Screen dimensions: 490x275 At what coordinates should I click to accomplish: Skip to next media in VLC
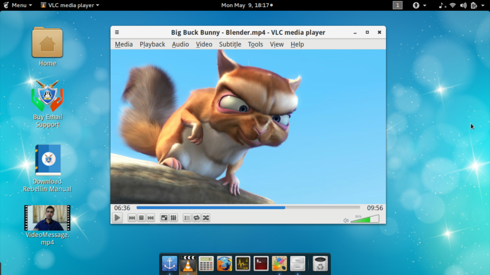pyautogui.click(x=151, y=218)
